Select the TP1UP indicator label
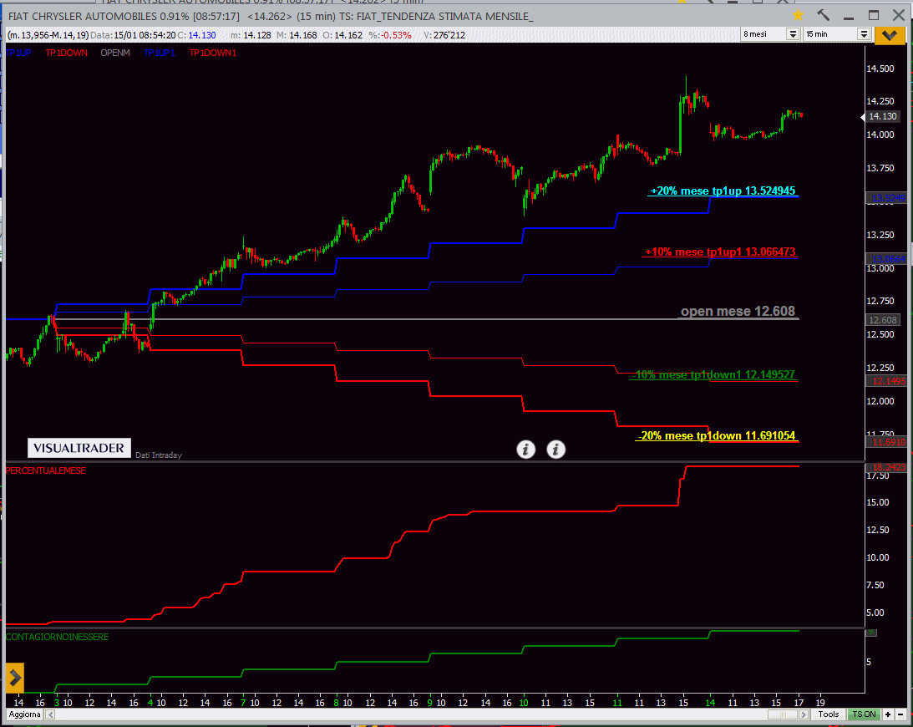Viewport: 913px width, 727px height. [18, 53]
